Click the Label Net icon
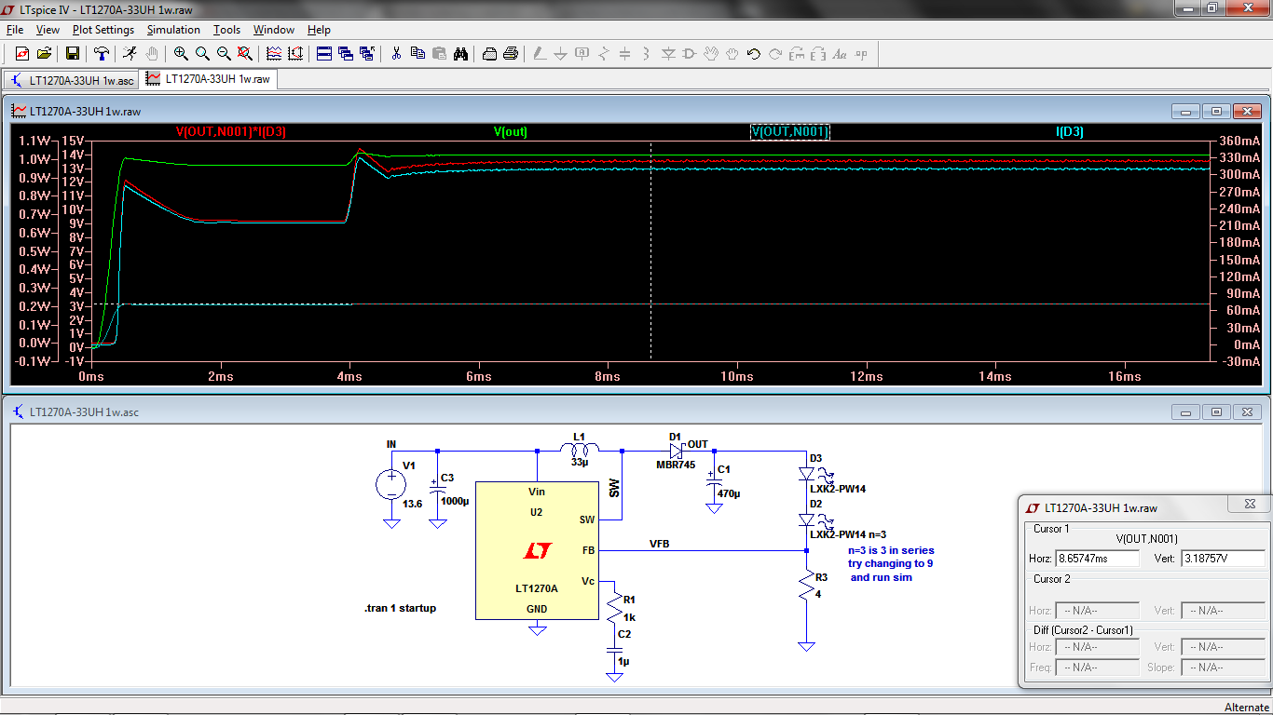 (582, 54)
